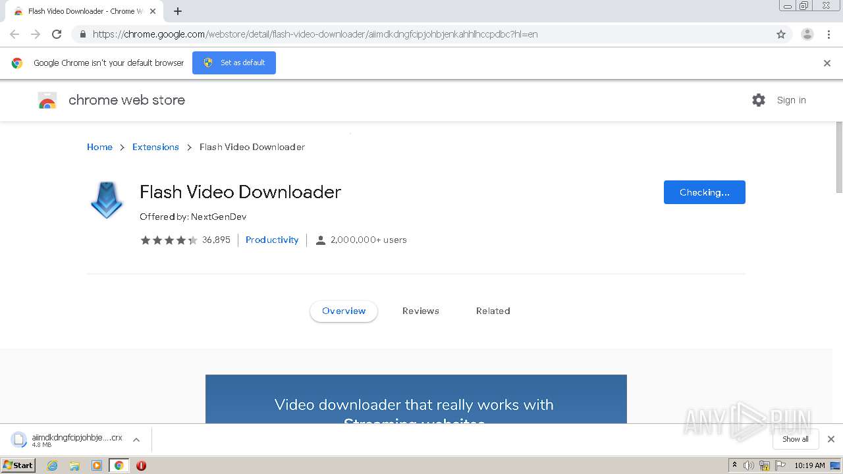Click the show desktop tray button

coord(836,465)
